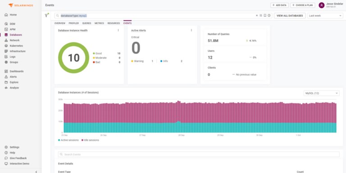Open Active Alerts kebab menu
This screenshot has height=173, width=346.
[191, 30]
